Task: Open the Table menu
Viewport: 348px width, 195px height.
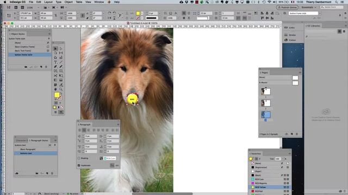Action: click(x=79, y=2)
